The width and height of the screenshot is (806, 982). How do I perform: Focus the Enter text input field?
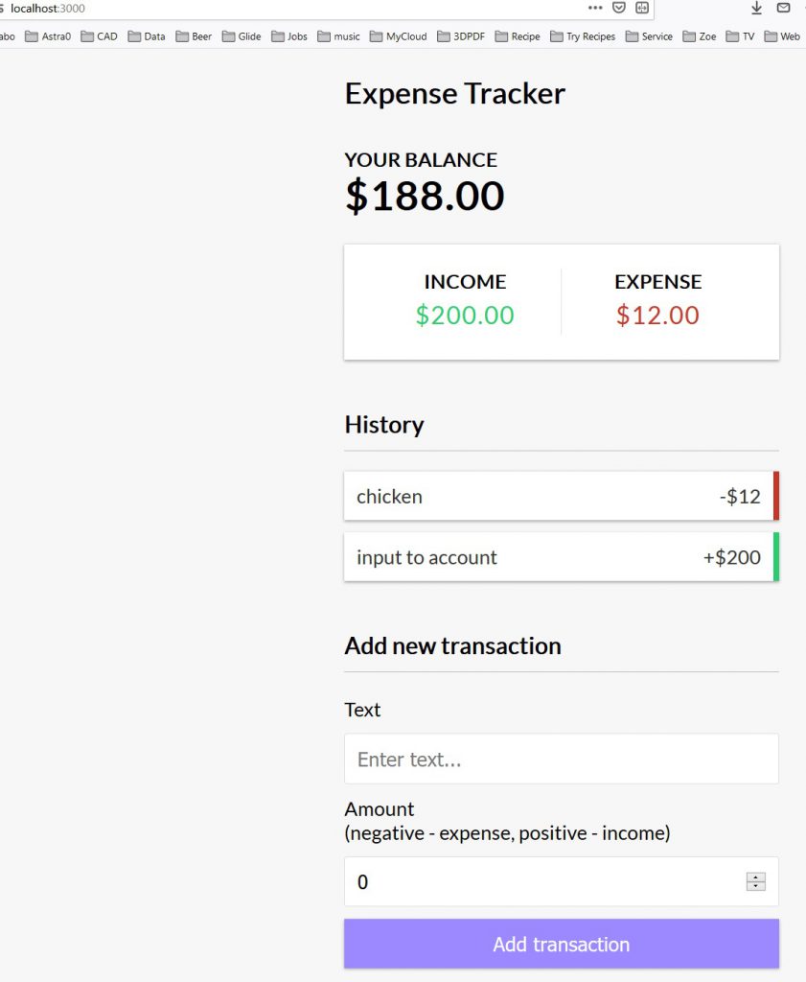tap(561, 760)
